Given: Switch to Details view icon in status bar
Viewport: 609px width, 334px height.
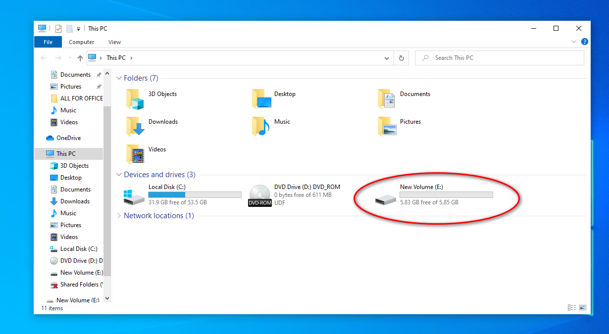Looking at the screenshot, I should [572, 308].
